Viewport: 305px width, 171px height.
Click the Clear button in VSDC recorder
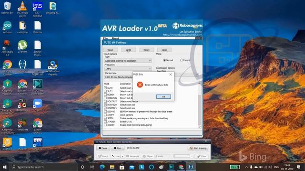pos(202,156)
